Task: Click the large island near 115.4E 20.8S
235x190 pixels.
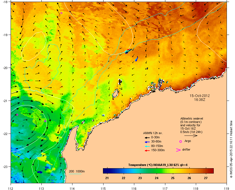Action: [x=115, y=94]
